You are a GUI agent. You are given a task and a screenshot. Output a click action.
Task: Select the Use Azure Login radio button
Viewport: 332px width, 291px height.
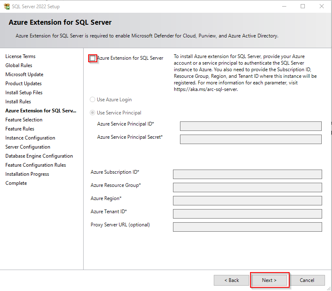[93, 100]
